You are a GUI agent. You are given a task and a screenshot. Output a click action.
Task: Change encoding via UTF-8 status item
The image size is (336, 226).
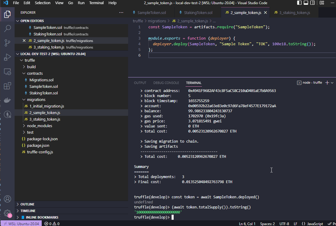tap(284, 224)
